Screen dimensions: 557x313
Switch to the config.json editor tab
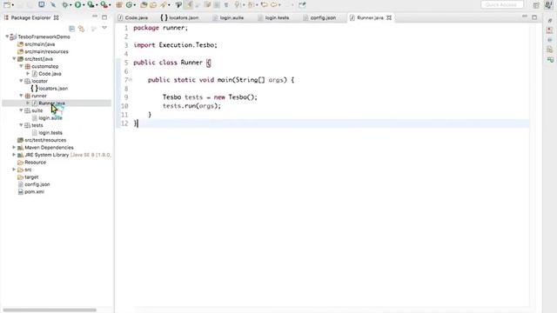tap(319, 17)
